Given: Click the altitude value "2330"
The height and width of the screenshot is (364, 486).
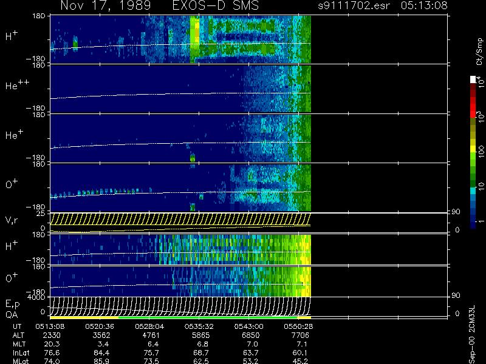Looking at the screenshot, I should [x=52, y=335].
